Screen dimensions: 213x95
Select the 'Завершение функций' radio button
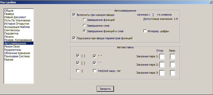(x=84, y=20)
